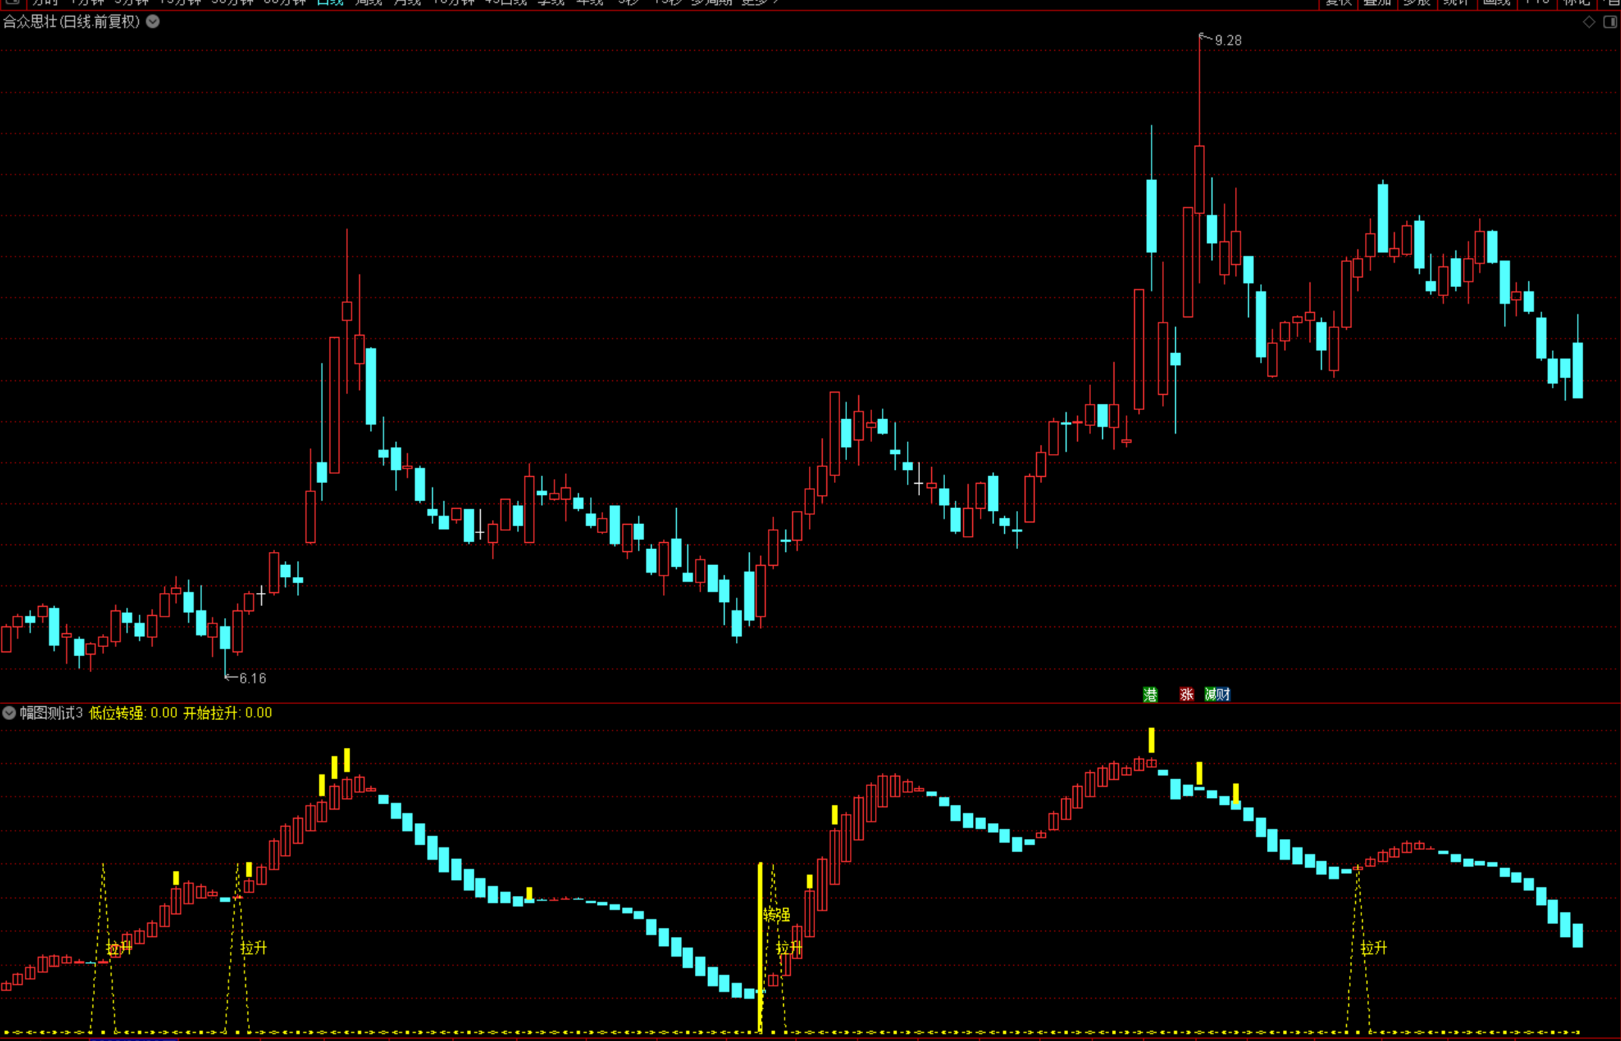Click the rightmost 拉升 signal label
The width and height of the screenshot is (1621, 1041).
1373,948
